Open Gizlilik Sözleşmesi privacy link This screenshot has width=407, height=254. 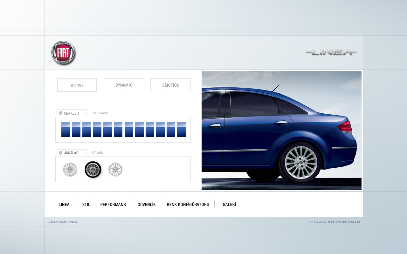(x=62, y=222)
